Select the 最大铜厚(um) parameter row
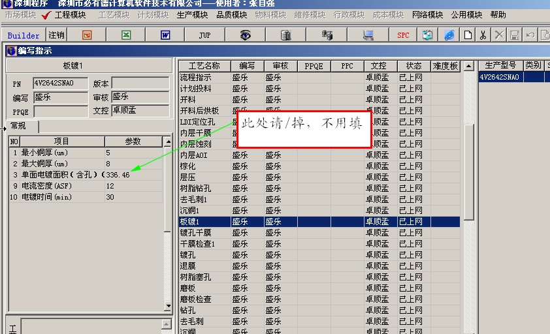Image resolution: width=550 pixels, height=334 pixels. (x=86, y=164)
